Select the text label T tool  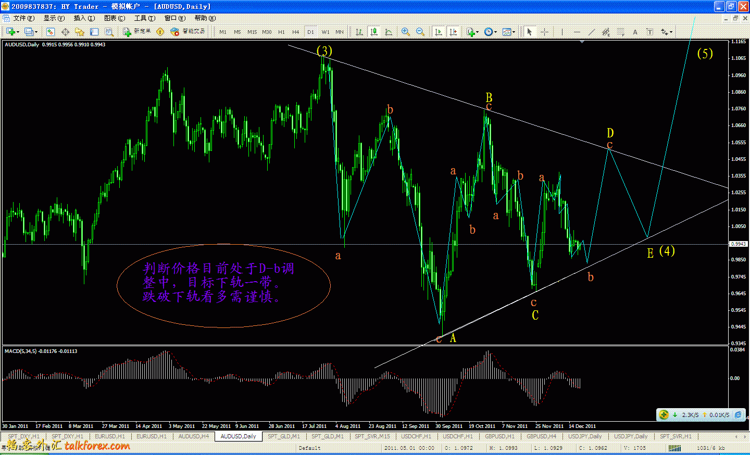pyautogui.click(x=649, y=32)
